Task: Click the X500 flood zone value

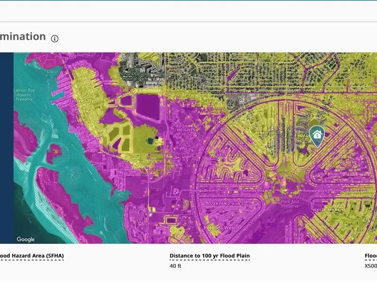Action: coord(370,266)
